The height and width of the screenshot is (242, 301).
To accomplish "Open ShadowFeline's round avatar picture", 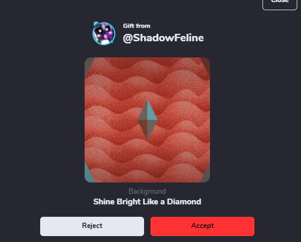I will coord(104,33).
